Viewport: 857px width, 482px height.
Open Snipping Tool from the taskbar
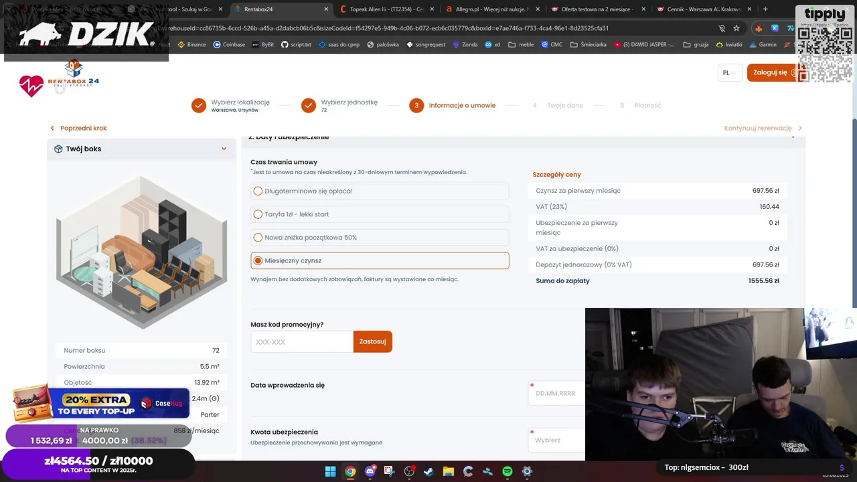(x=390, y=471)
